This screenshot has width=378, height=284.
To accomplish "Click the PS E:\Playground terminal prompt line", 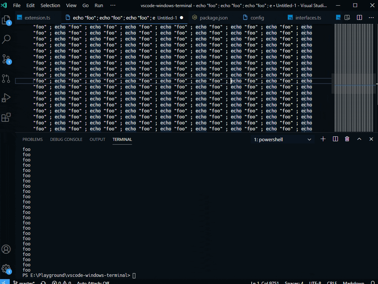I will pyautogui.click(x=79, y=275).
